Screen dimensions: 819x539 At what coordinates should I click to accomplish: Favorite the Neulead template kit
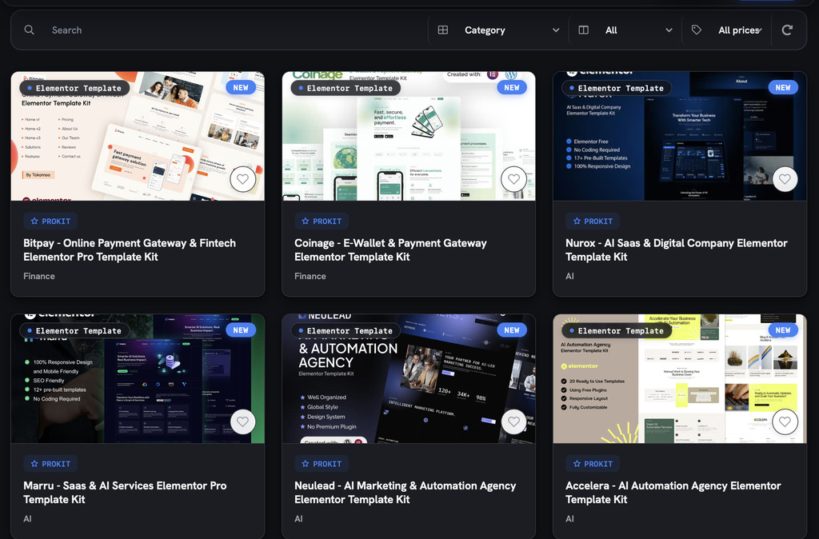point(514,421)
